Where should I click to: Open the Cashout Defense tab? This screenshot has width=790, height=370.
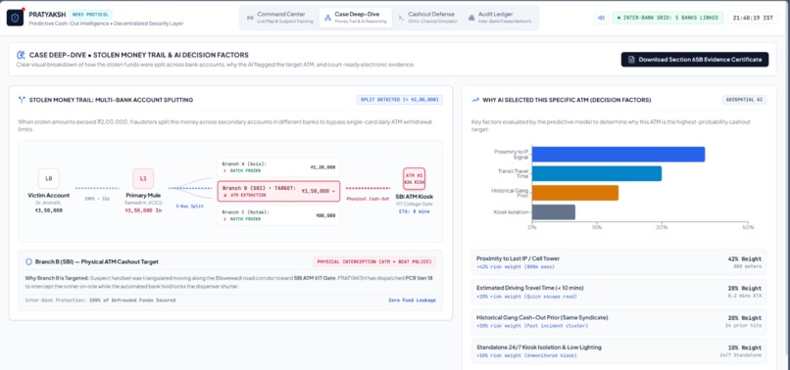point(426,18)
